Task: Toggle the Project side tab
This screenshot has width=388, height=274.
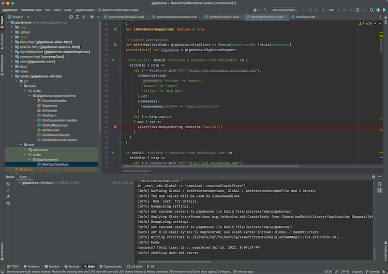Action: point(2,22)
